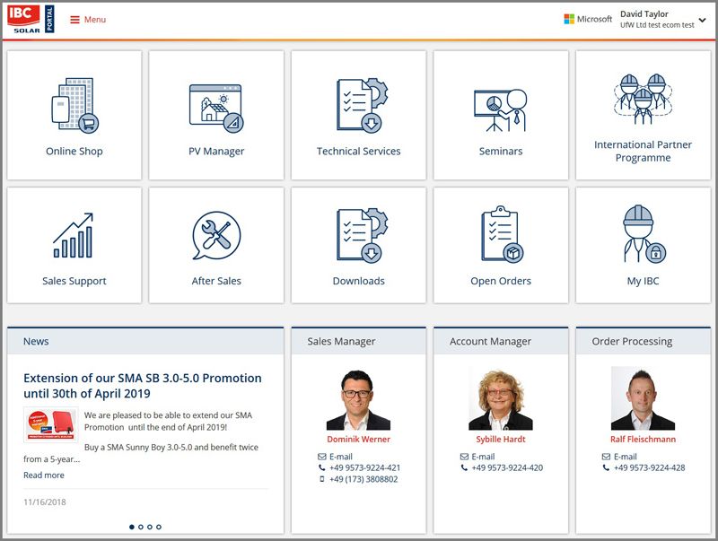The height and width of the screenshot is (541, 718).
Task: Open the Sales Support bar chart icon
Action: [74, 235]
